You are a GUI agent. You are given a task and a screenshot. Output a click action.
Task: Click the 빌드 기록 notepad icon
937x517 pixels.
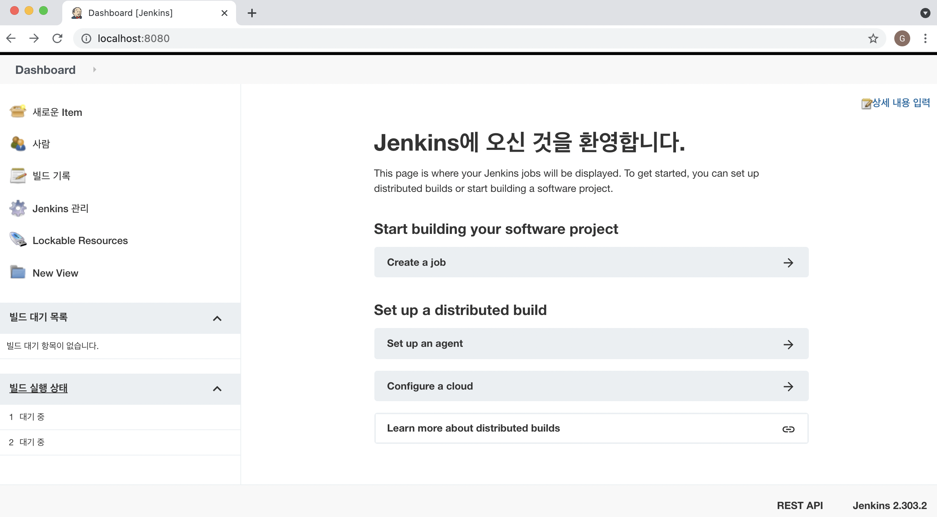[17, 176]
